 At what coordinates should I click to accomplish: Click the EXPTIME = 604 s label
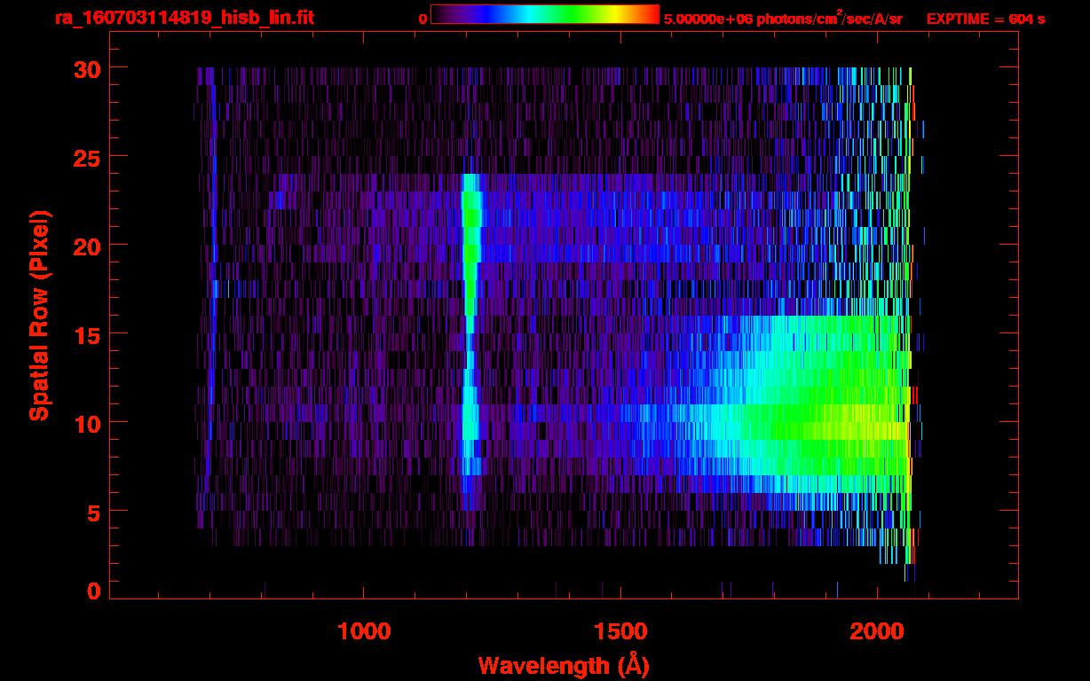(x=985, y=19)
